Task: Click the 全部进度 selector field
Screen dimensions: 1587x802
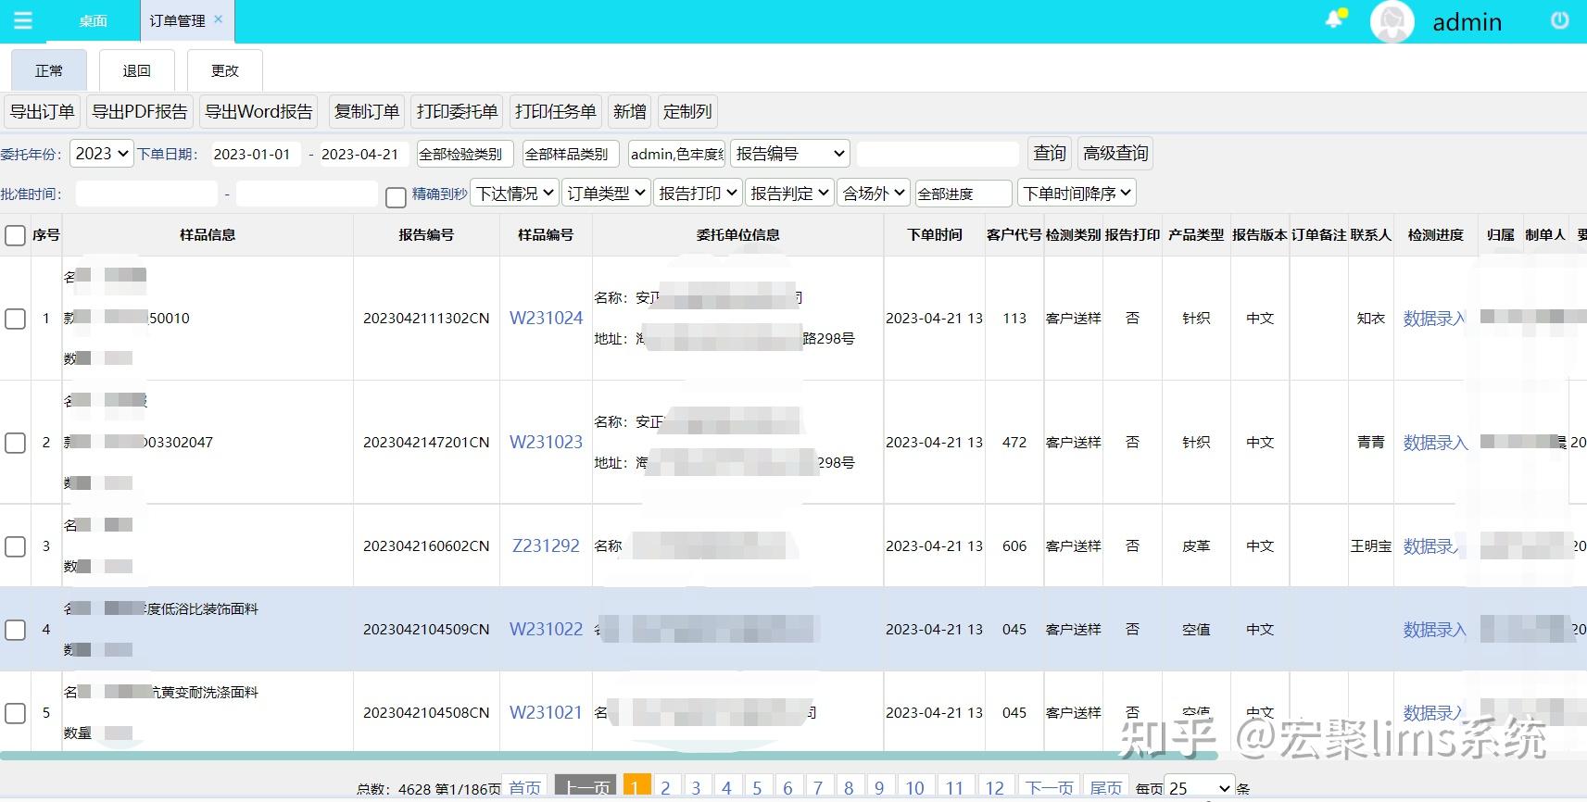Action: (964, 194)
